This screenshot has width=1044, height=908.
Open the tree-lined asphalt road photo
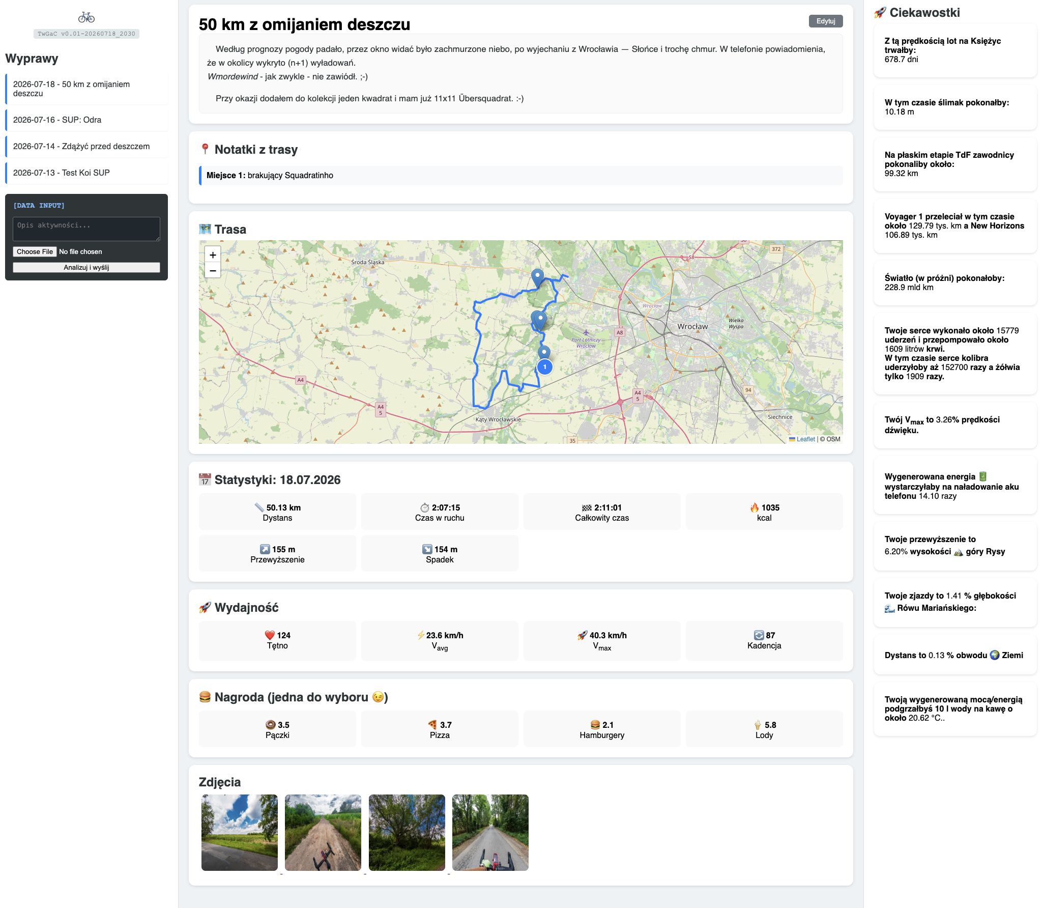pos(490,833)
